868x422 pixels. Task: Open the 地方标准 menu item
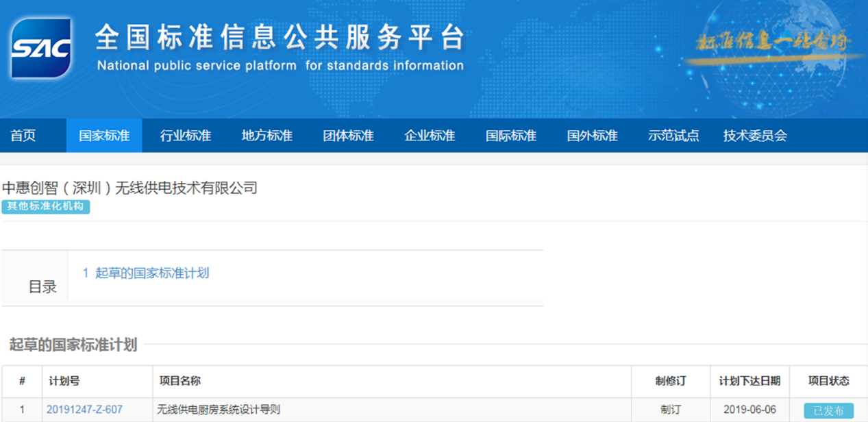coord(267,136)
